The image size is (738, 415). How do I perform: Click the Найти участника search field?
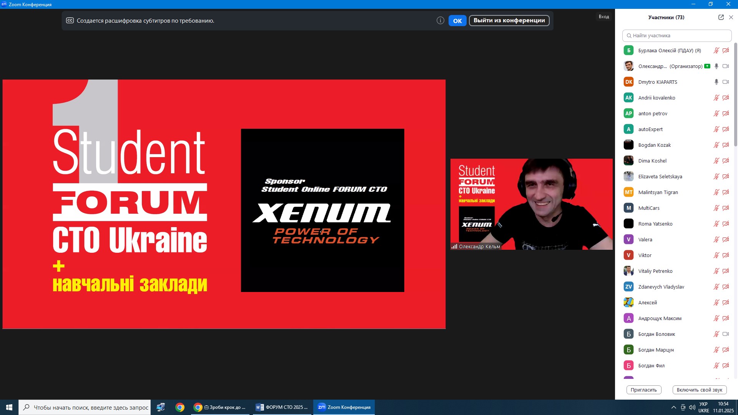pos(677,35)
